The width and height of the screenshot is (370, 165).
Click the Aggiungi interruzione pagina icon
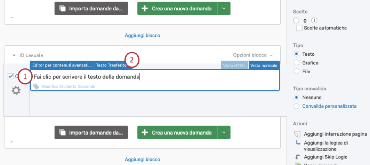point(297,134)
